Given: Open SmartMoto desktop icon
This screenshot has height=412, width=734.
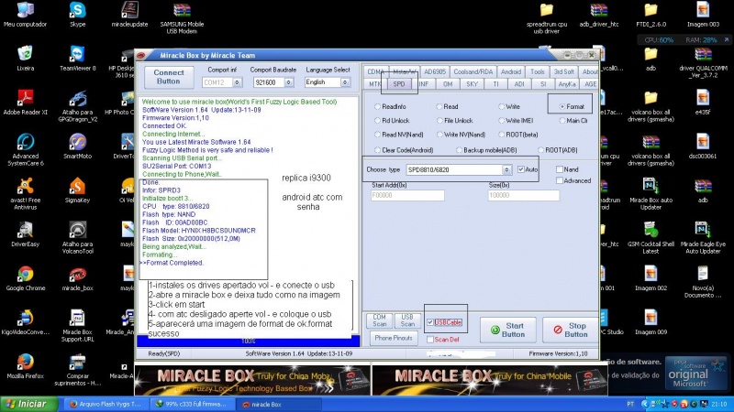Looking at the screenshot, I should (77, 146).
